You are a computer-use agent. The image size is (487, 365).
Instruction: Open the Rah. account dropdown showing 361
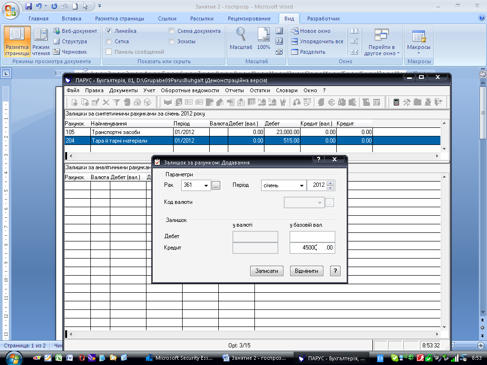coord(206,185)
